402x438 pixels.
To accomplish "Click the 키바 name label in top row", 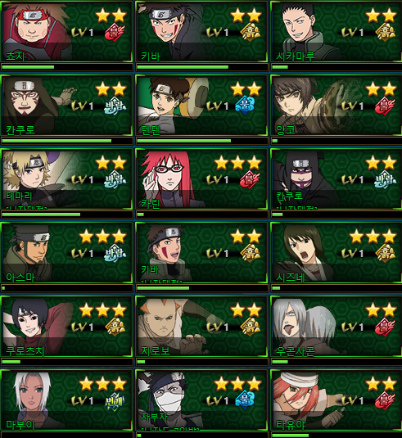I will 151,56.
